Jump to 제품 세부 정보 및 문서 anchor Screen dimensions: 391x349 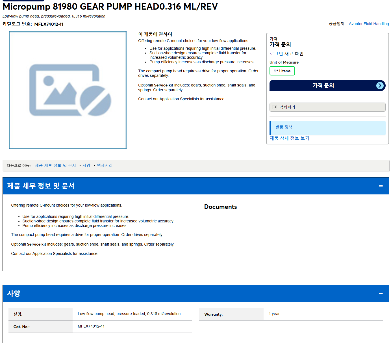[55, 166]
